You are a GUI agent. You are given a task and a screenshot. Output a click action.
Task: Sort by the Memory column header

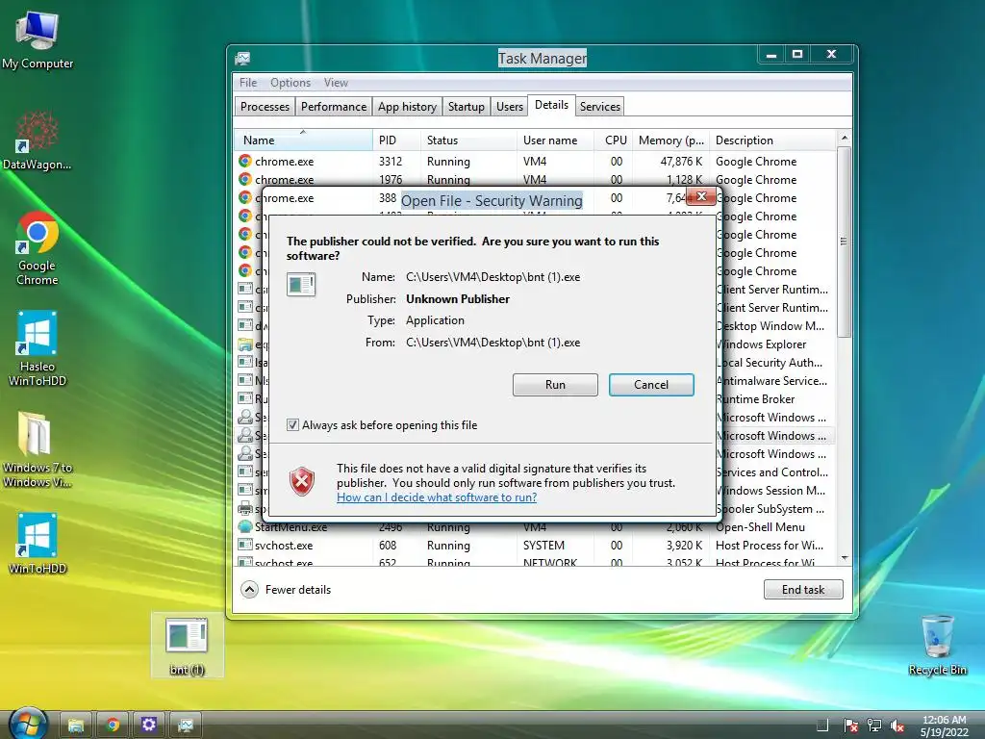click(x=670, y=140)
